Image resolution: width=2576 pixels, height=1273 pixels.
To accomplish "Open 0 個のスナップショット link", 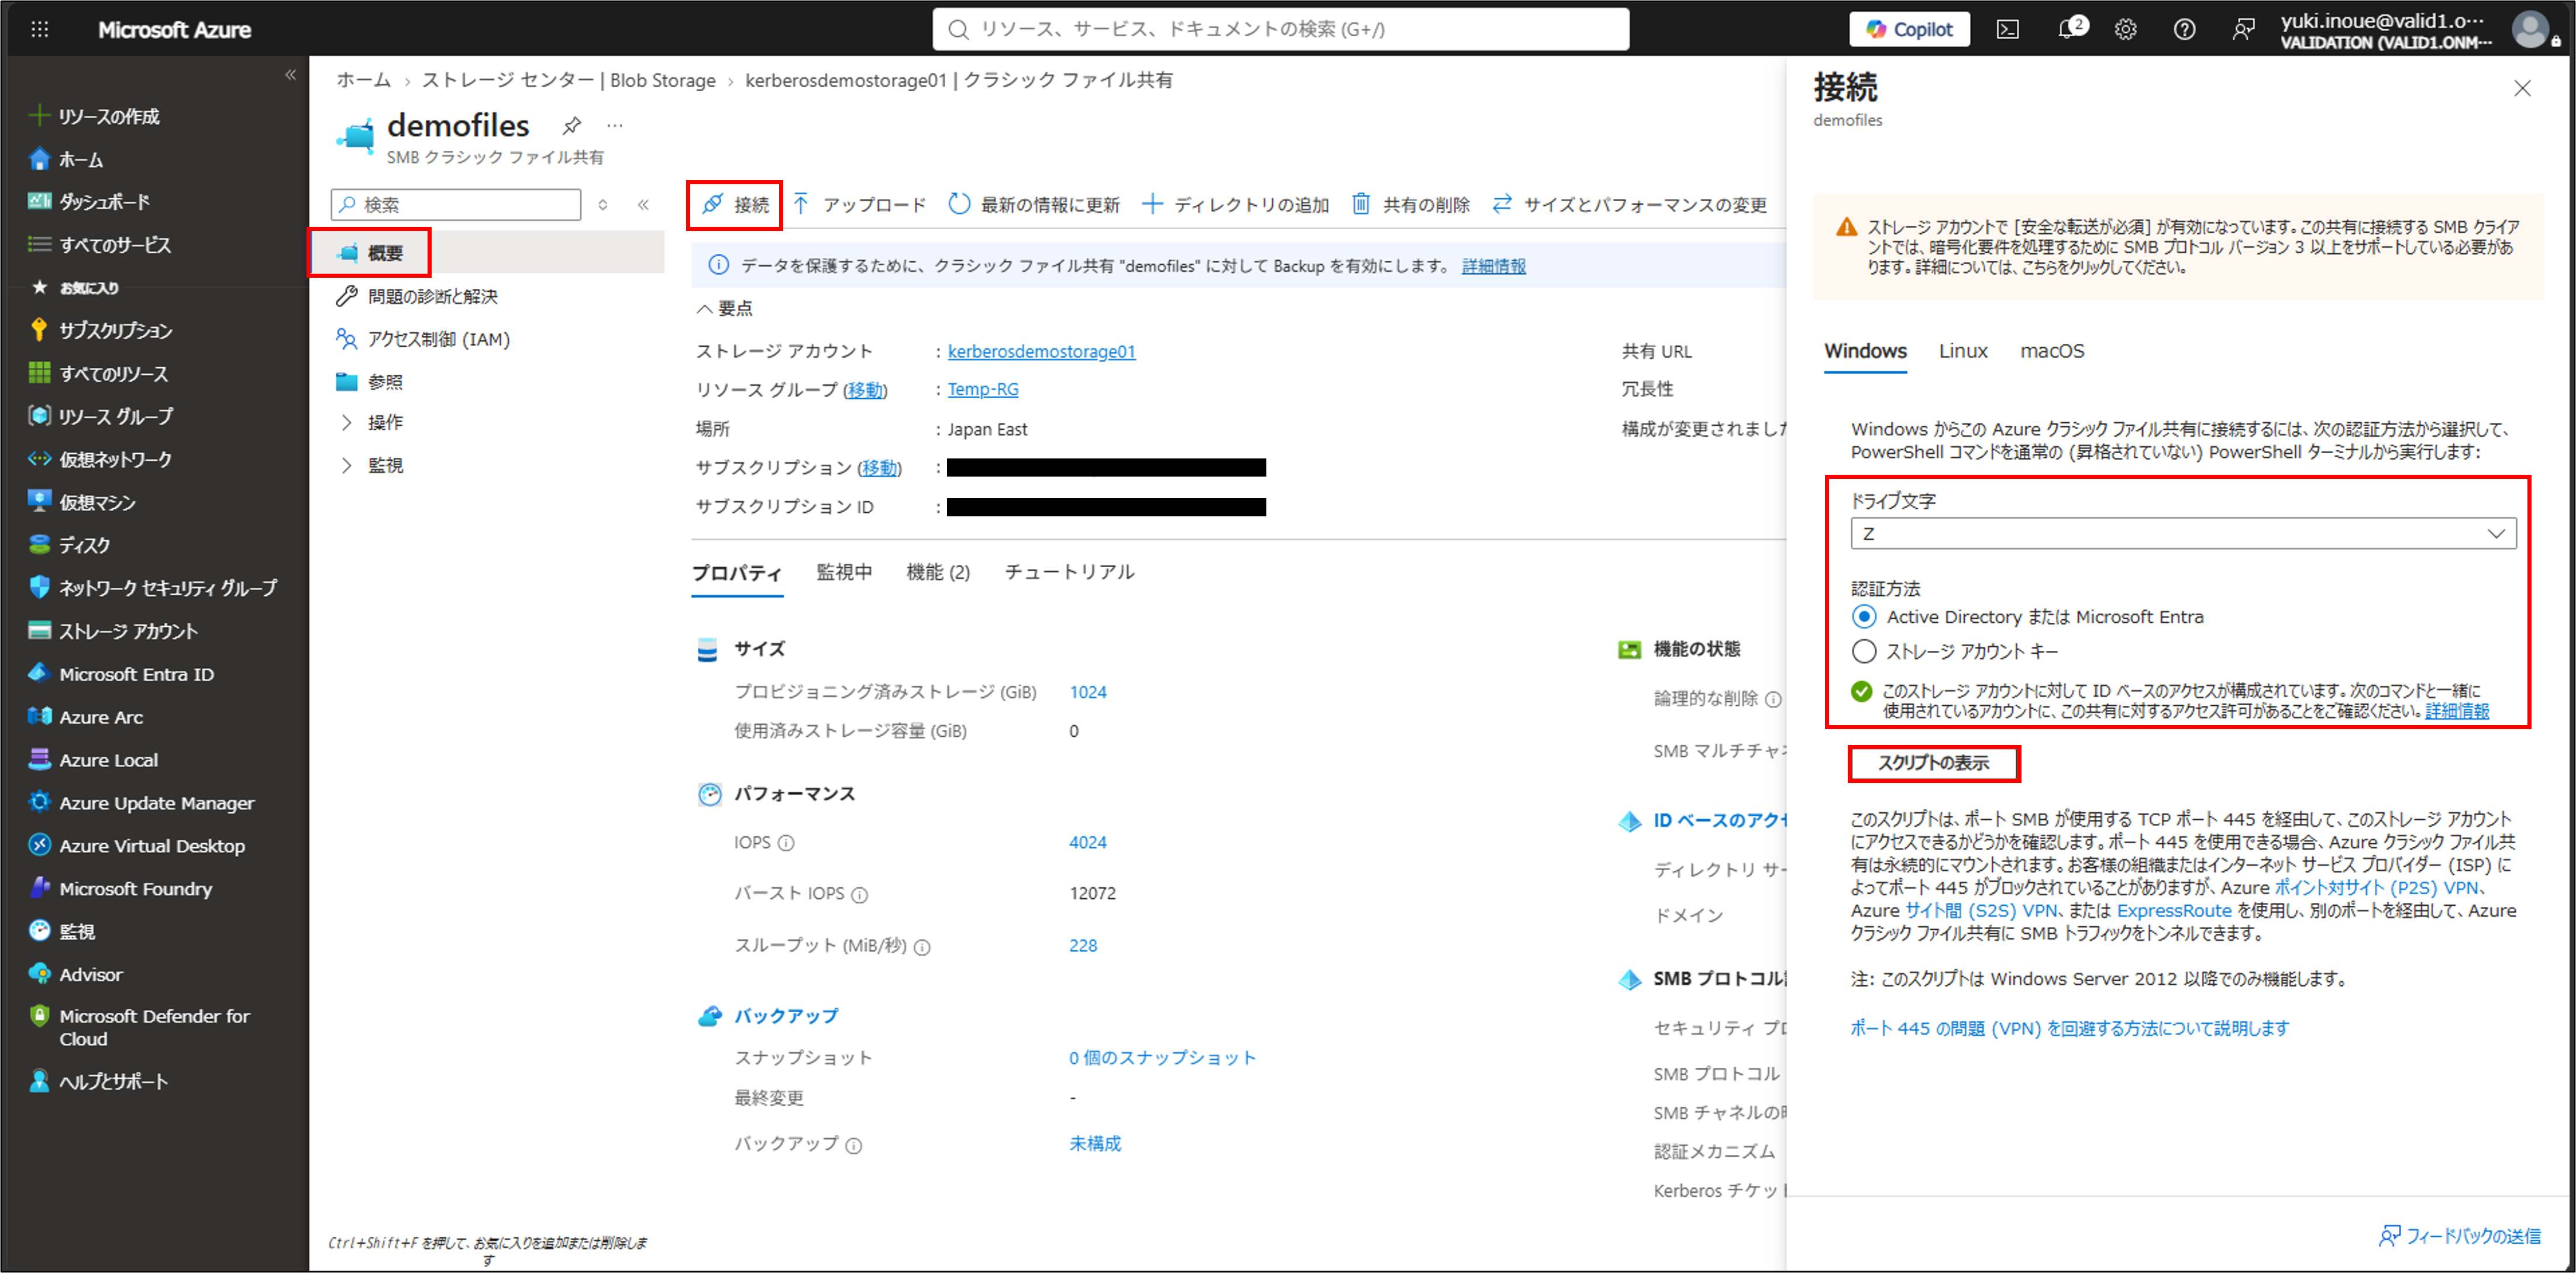I will [1162, 1058].
